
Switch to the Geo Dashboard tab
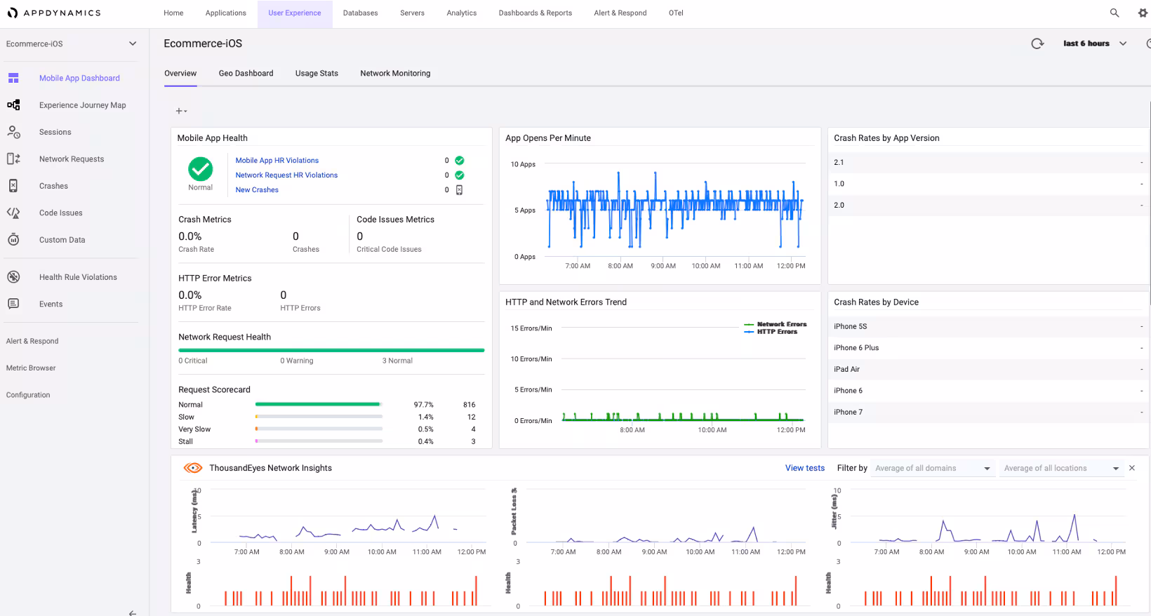pyautogui.click(x=246, y=74)
